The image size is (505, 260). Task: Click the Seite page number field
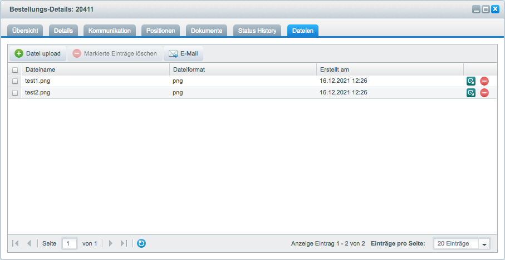[x=70, y=243]
